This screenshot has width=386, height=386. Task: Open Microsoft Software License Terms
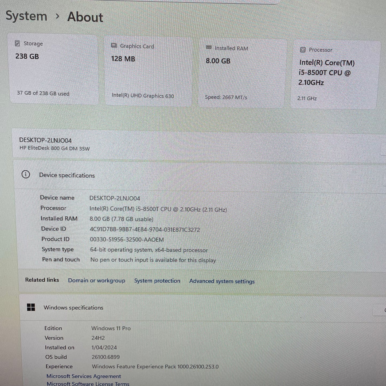[x=88, y=384]
